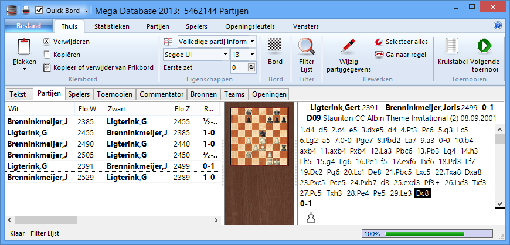Switch to the Spelers list tab
The image size is (510, 245).
(x=79, y=94)
